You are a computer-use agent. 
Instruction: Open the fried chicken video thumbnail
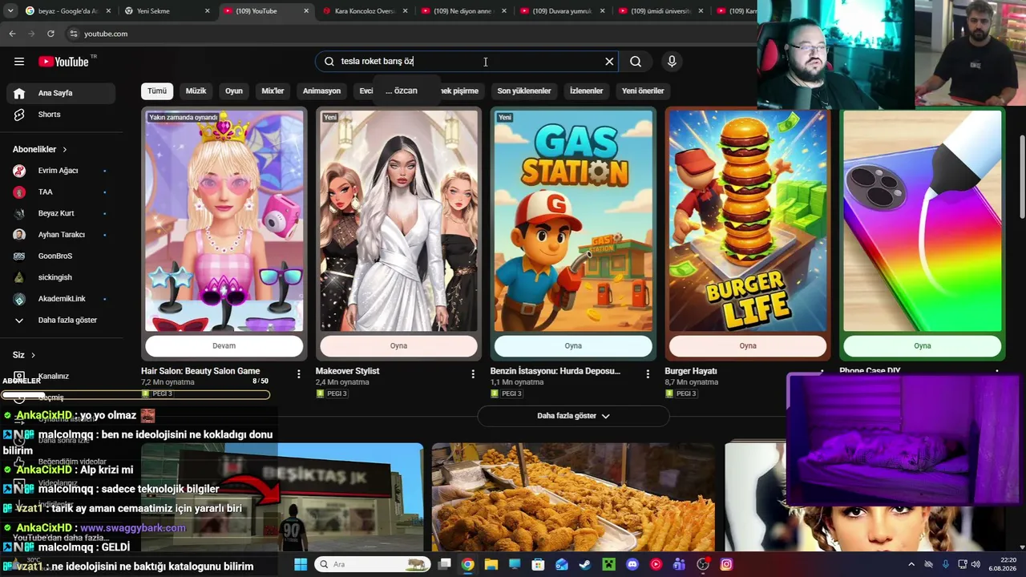(x=573, y=497)
